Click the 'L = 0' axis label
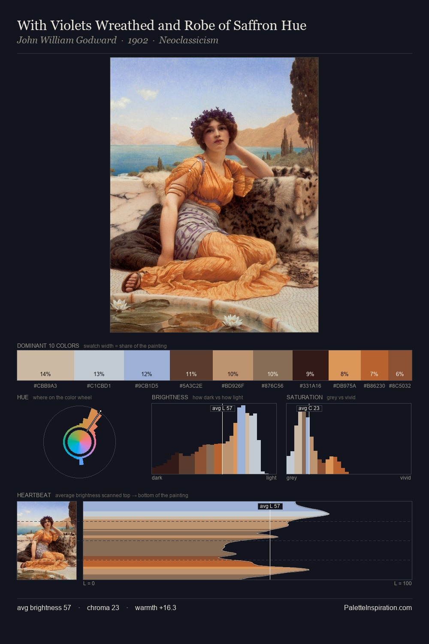Image resolution: width=429 pixels, height=644 pixels. (89, 583)
